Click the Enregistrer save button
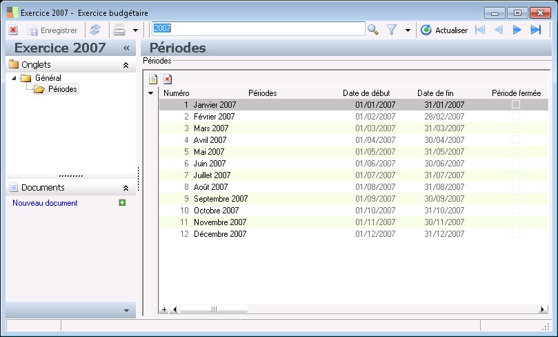The image size is (558, 337). [52, 30]
